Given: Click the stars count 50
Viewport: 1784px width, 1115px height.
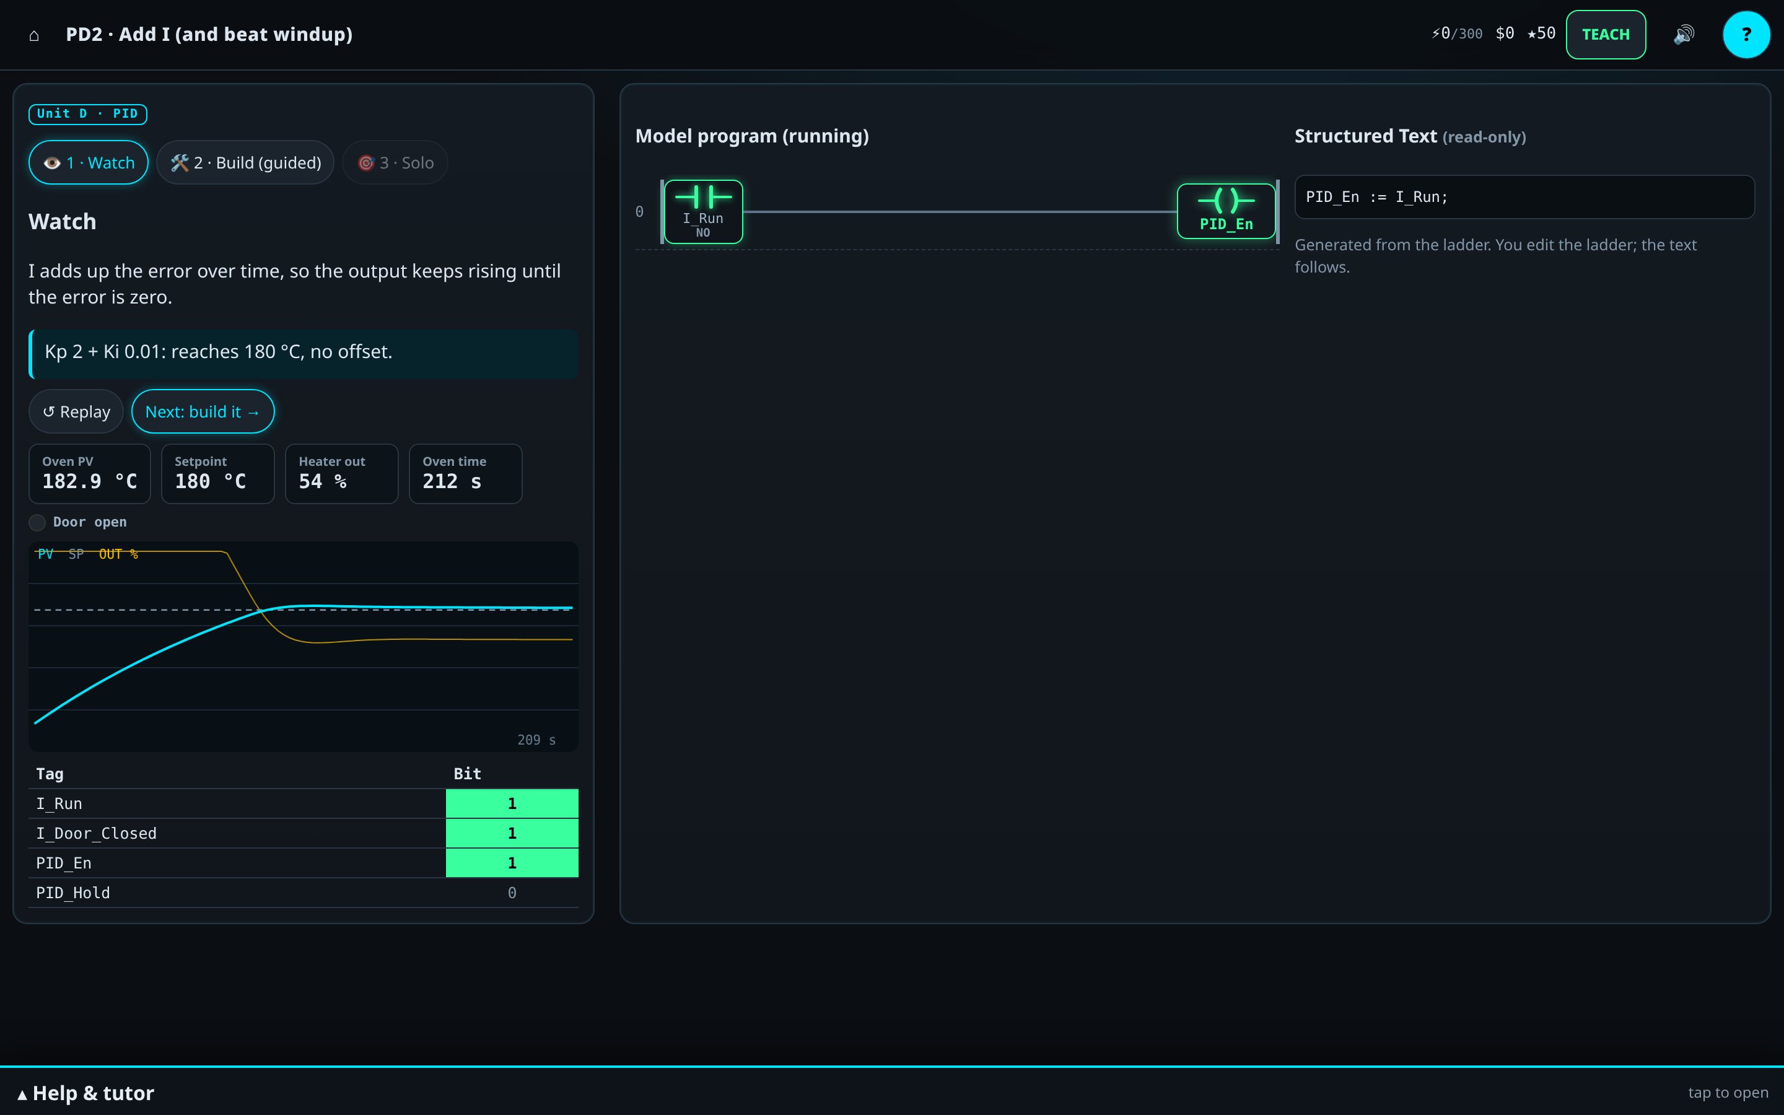Looking at the screenshot, I should point(1541,34).
